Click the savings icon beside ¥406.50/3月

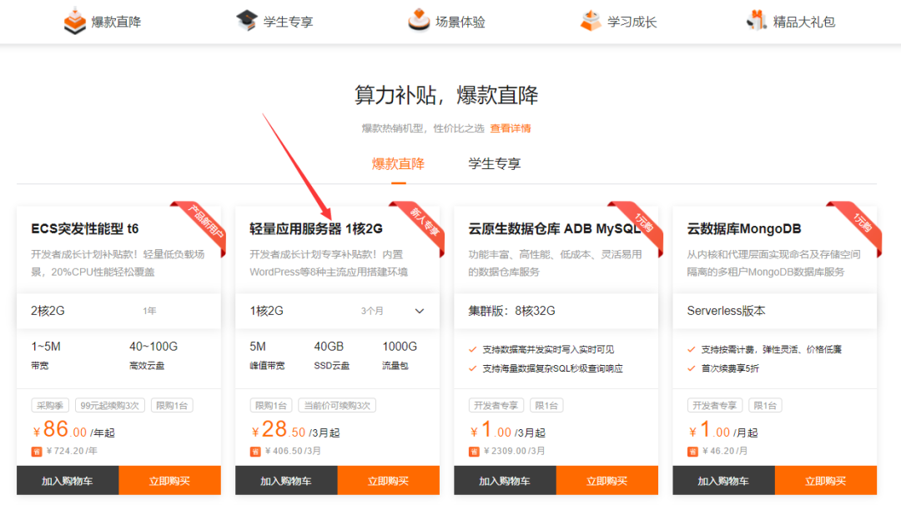[256, 452]
